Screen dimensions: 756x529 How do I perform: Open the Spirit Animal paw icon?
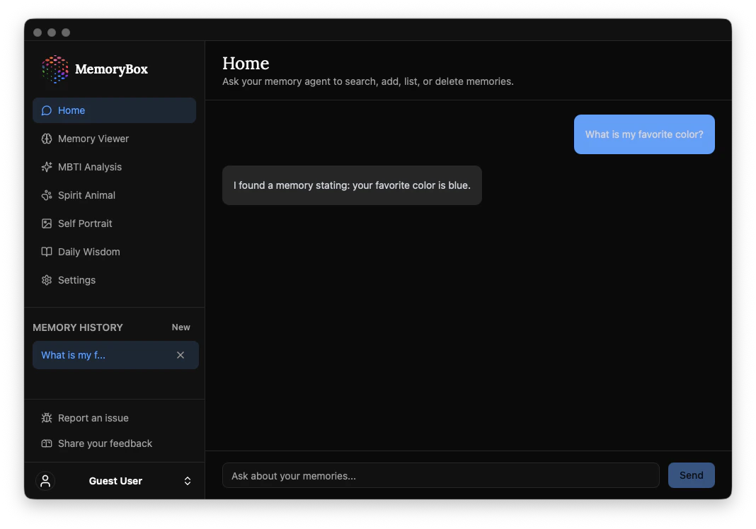click(47, 195)
